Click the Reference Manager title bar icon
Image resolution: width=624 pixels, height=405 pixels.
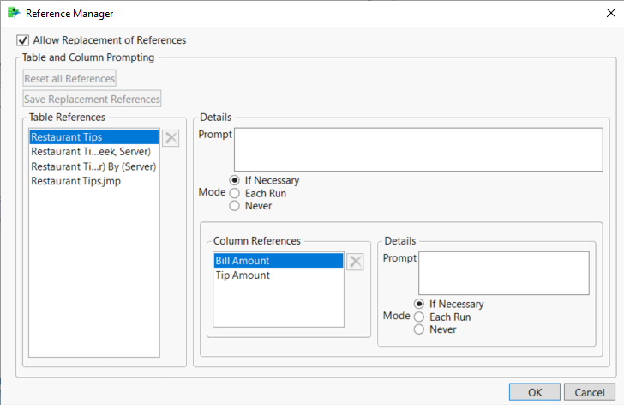(x=13, y=14)
